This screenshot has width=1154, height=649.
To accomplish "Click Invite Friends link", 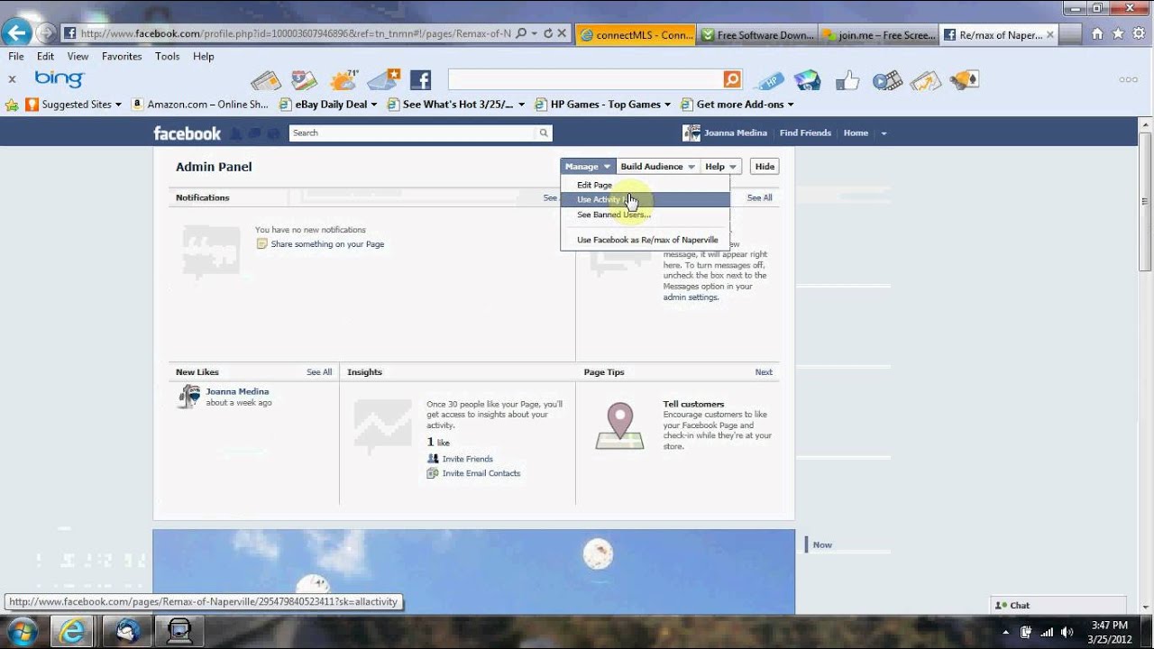I will tap(467, 459).
